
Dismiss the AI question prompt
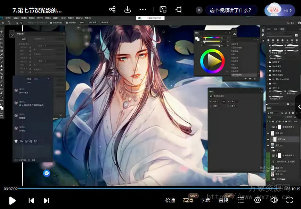click(199, 10)
